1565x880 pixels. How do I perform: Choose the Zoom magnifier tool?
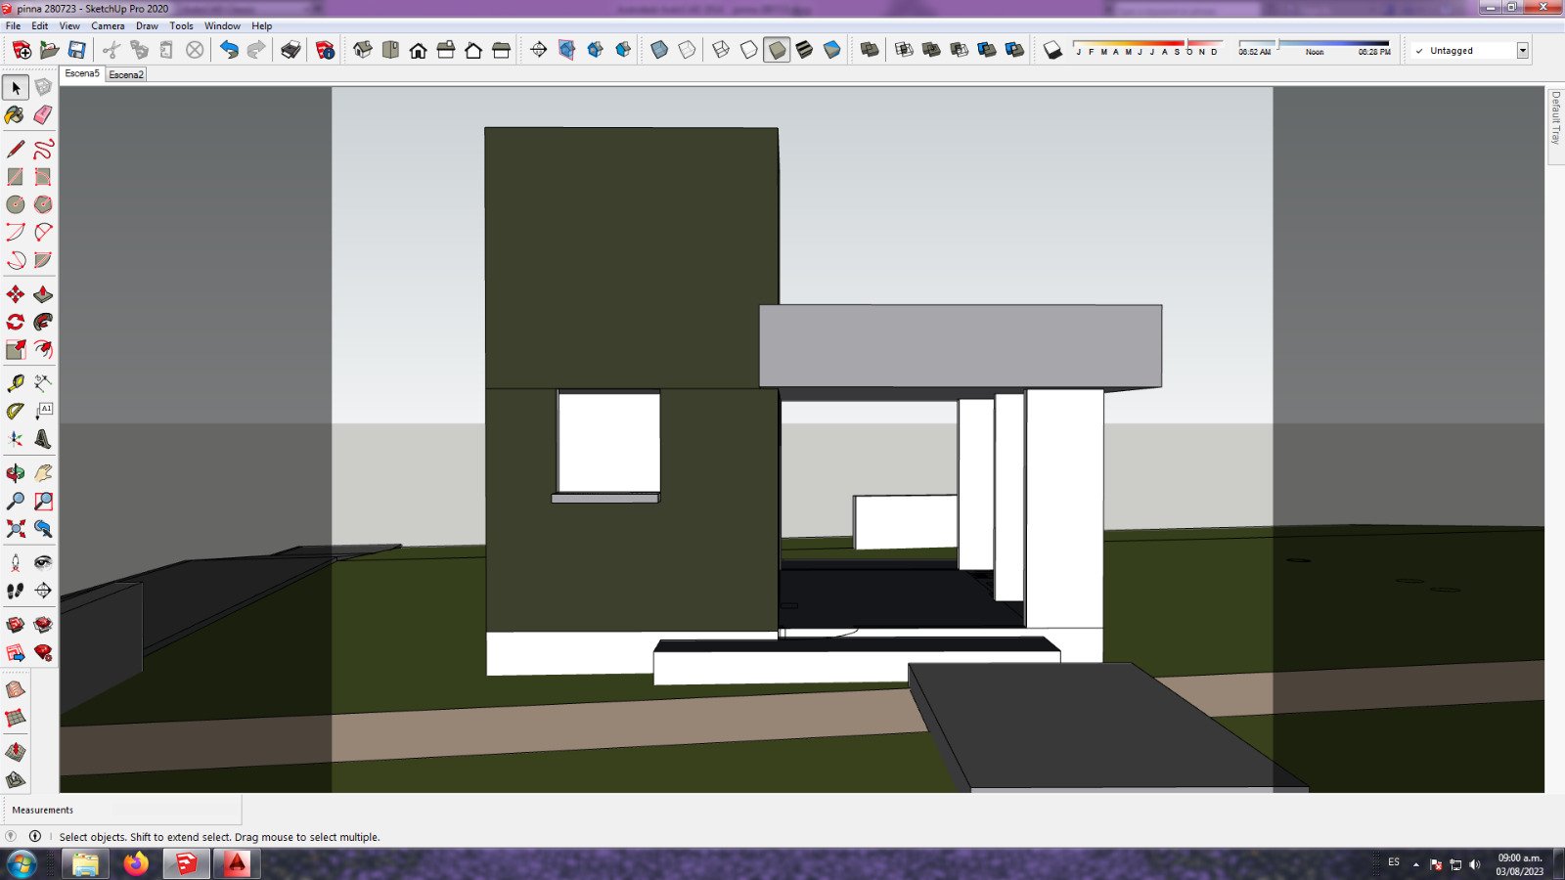[16, 501]
